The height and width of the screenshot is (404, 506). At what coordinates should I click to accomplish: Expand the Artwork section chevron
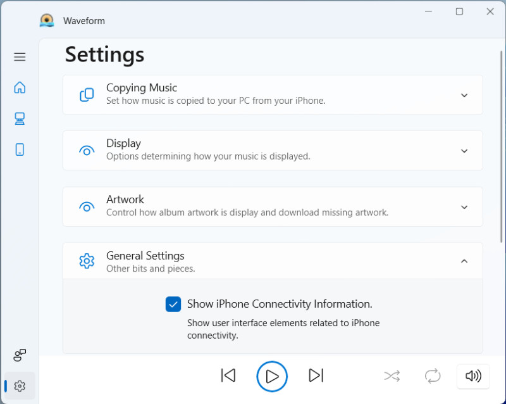(x=464, y=207)
